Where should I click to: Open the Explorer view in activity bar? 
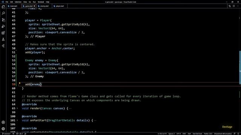coord(3,7)
